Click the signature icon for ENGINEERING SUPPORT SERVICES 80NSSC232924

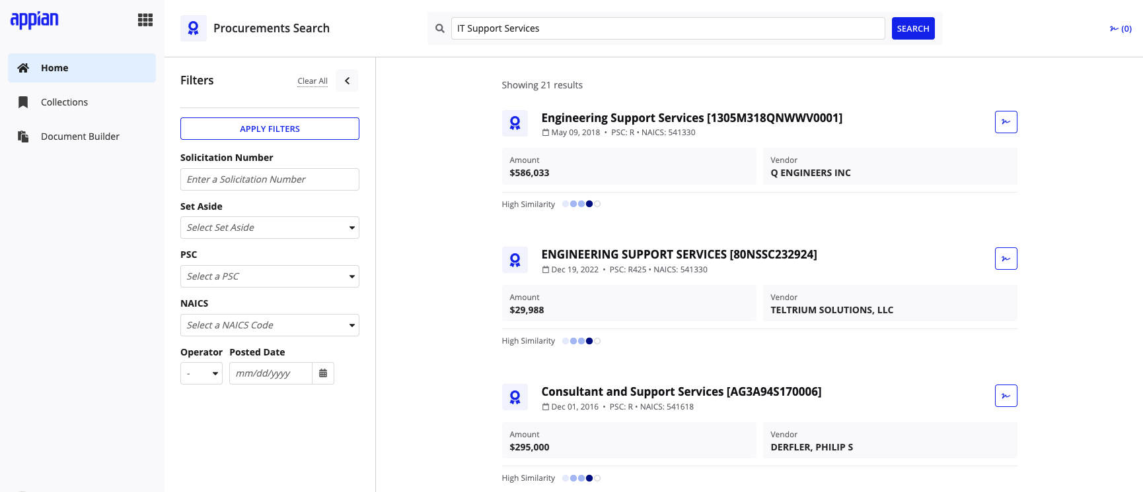[x=1006, y=259]
